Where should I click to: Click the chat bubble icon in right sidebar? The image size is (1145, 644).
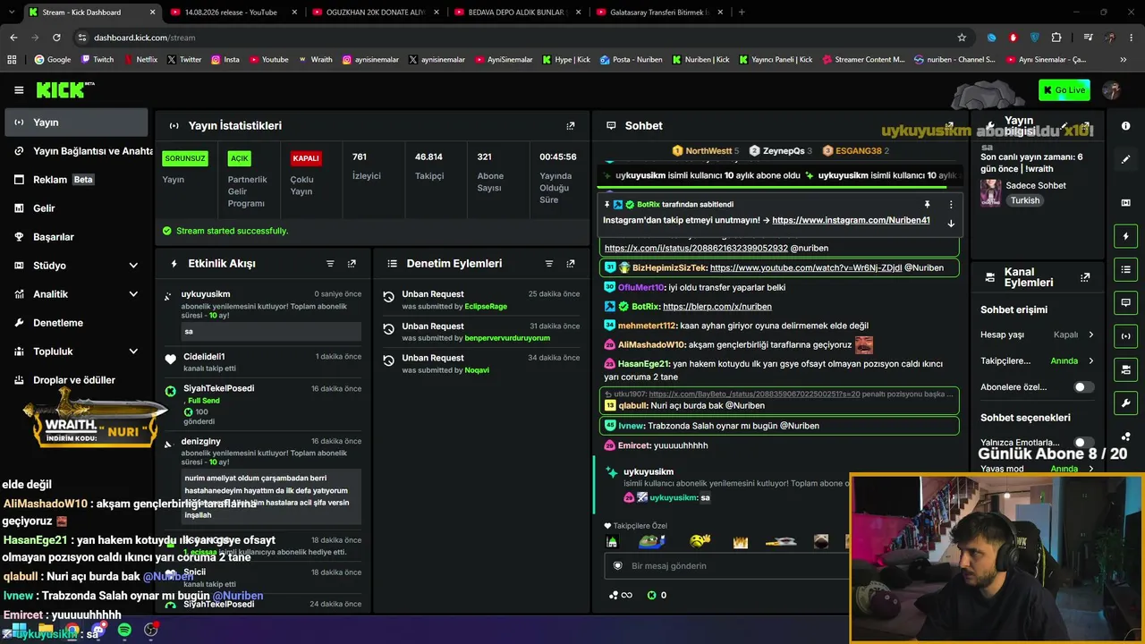coord(1126,303)
